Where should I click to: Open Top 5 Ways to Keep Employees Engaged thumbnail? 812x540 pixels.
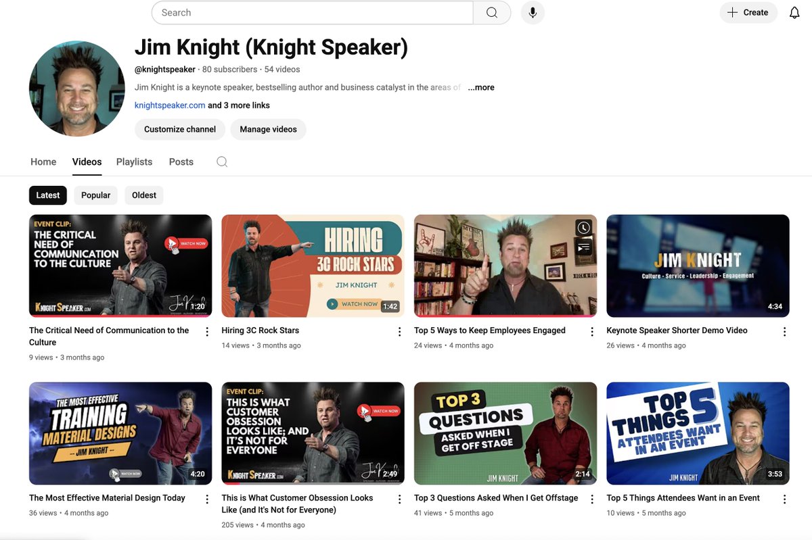[505, 266]
